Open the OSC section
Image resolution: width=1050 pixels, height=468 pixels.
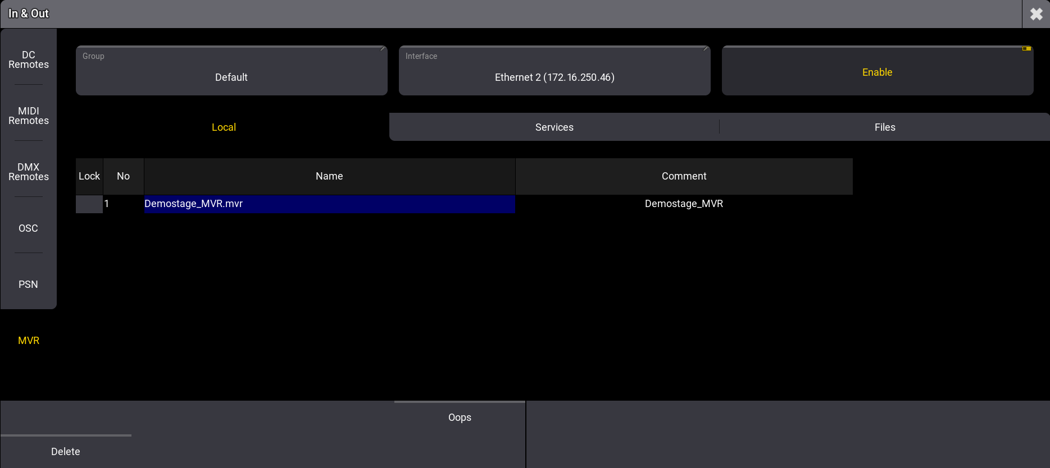click(29, 228)
